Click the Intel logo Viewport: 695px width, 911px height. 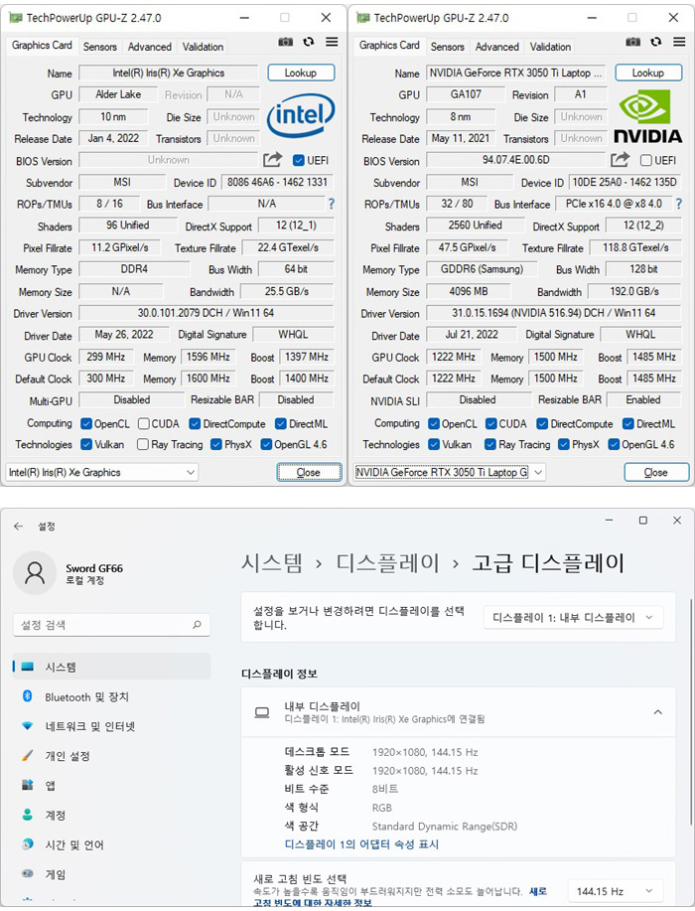301,115
